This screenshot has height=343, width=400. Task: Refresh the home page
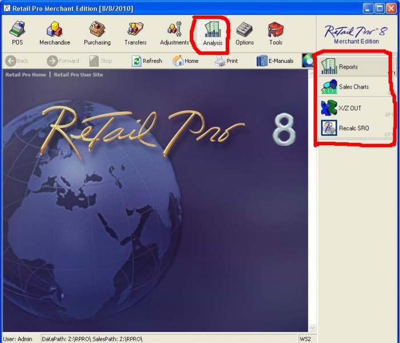coord(147,61)
